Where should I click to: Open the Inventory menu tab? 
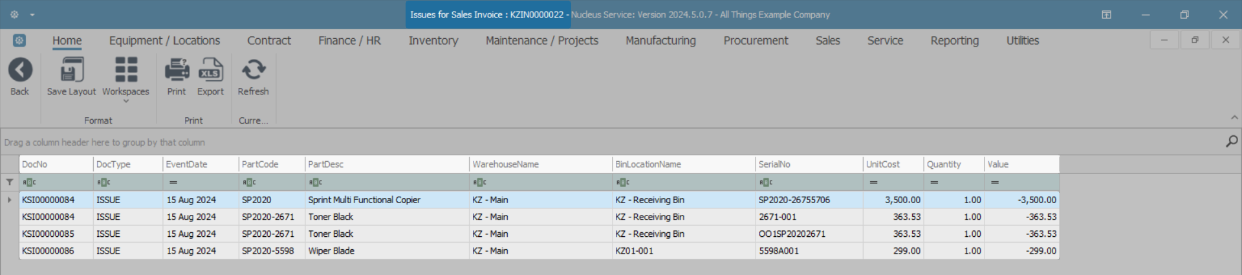tap(433, 41)
